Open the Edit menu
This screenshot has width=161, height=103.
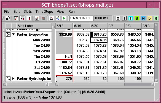click(17, 12)
